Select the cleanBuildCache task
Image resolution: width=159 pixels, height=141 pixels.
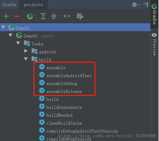64,123
